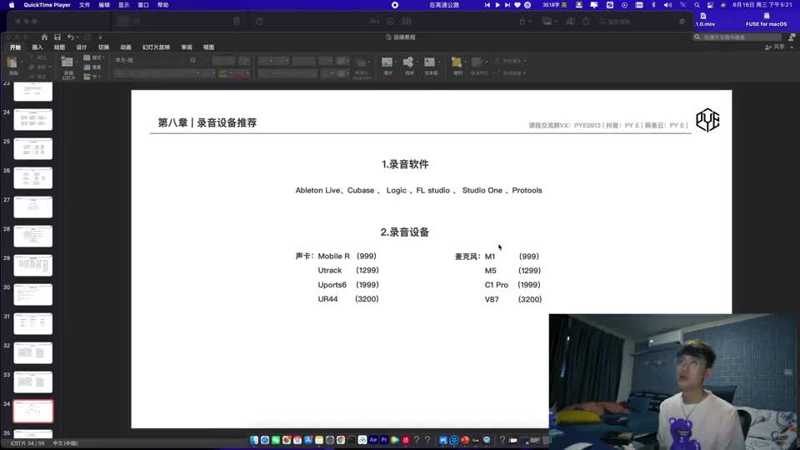Click the 粘贴 paste icon

tap(12, 62)
